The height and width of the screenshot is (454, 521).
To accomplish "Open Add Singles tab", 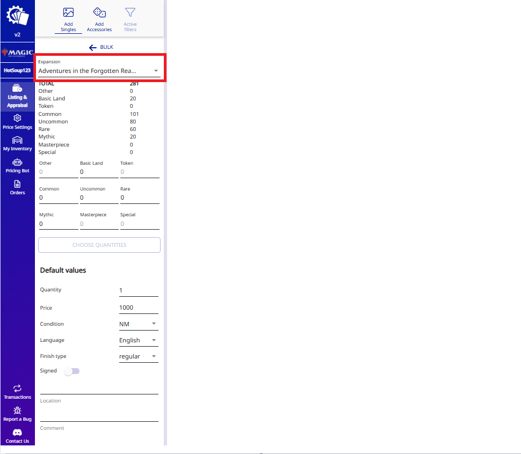I will [68, 20].
